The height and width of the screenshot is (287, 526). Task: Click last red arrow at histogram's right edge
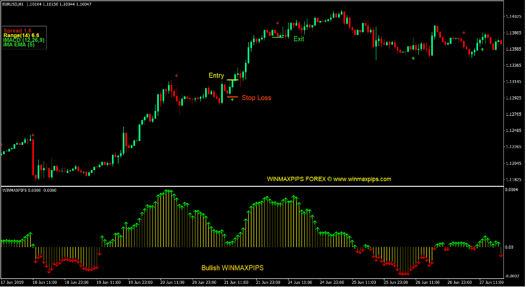point(501,254)
